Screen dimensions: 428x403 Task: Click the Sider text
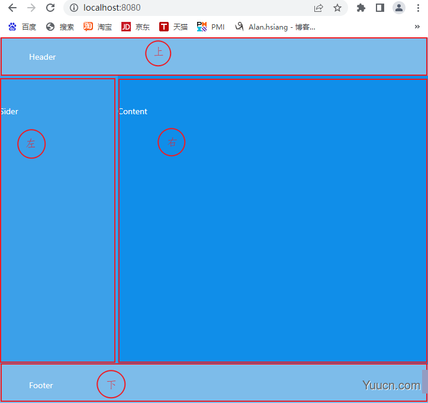click(9, 111)
